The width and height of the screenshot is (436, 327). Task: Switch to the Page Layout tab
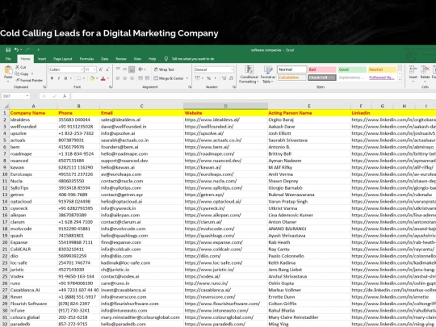[62, 59]
